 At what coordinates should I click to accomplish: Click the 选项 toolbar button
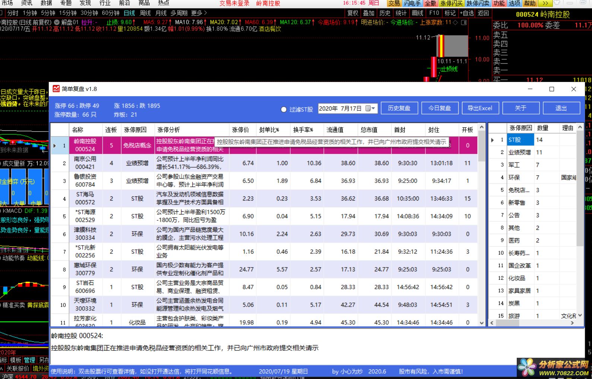coord(515,3)
